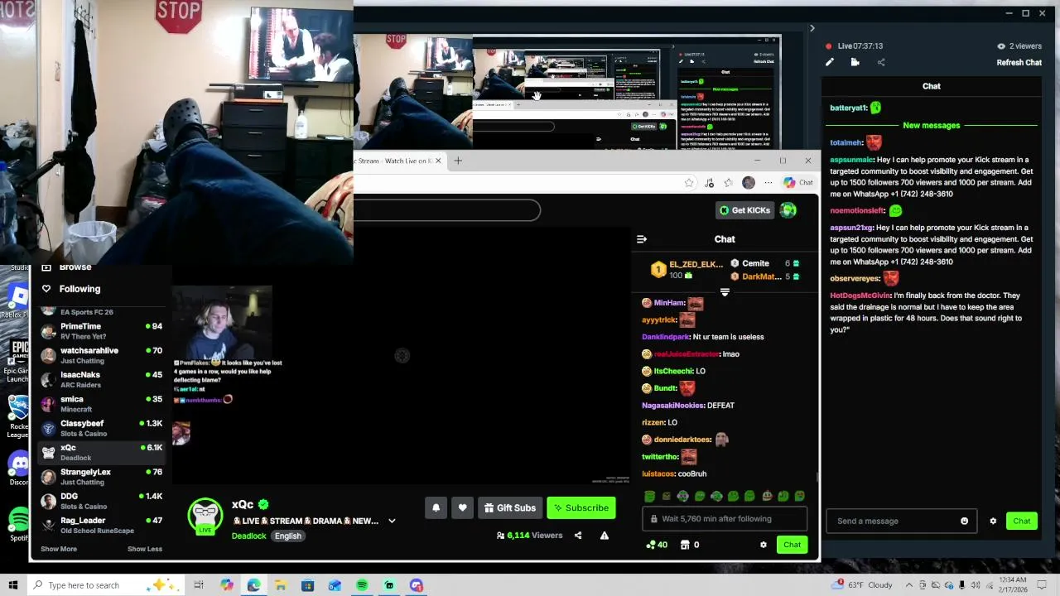
Task: Open the Windows Start menu
Action: click(x=13, y=585)
